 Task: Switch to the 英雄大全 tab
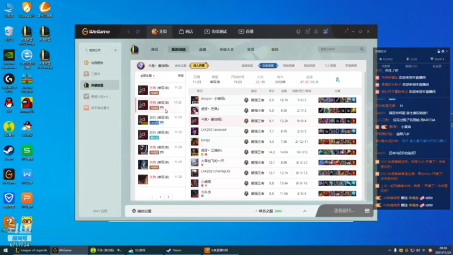point(226,49)
